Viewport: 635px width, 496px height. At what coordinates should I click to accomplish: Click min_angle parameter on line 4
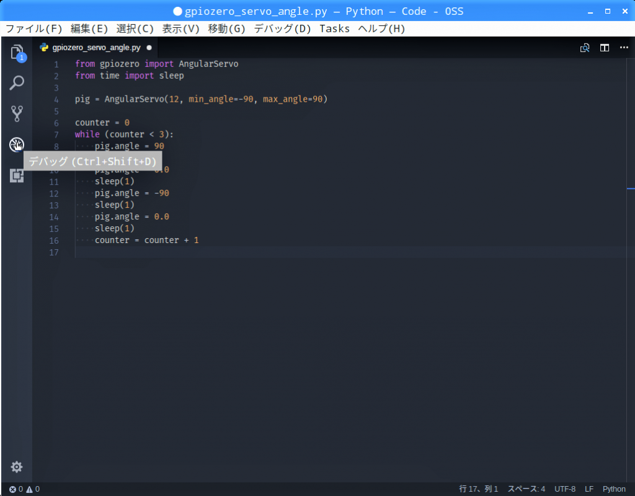coord(211,99)
